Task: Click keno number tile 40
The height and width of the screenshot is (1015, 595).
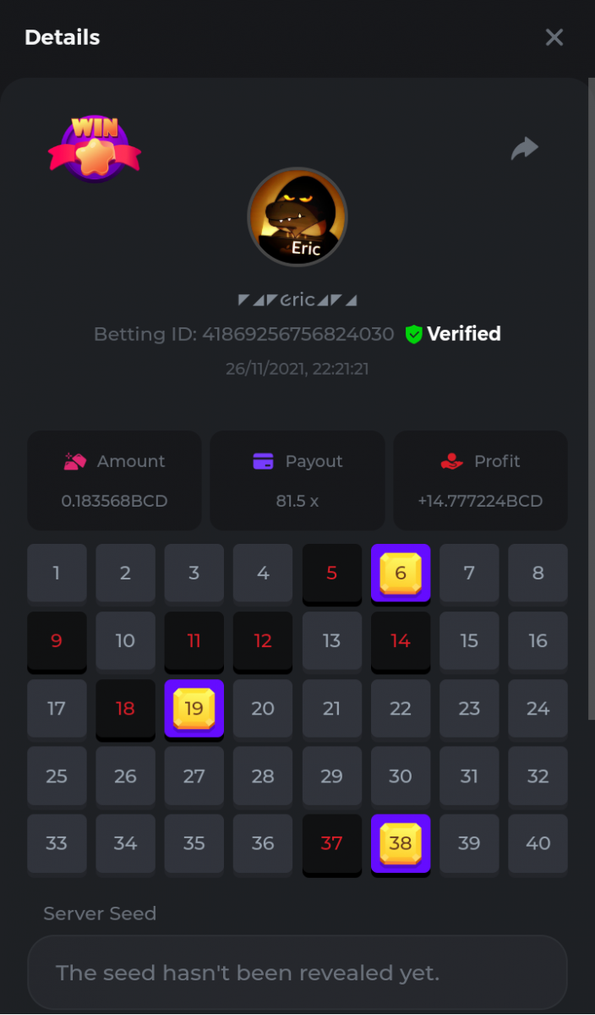Action: 538,844
